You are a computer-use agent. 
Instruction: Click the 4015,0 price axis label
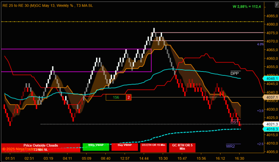272,135
